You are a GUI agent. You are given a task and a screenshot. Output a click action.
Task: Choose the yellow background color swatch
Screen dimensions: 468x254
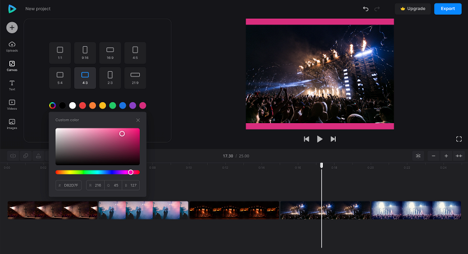tap(103, 106)
